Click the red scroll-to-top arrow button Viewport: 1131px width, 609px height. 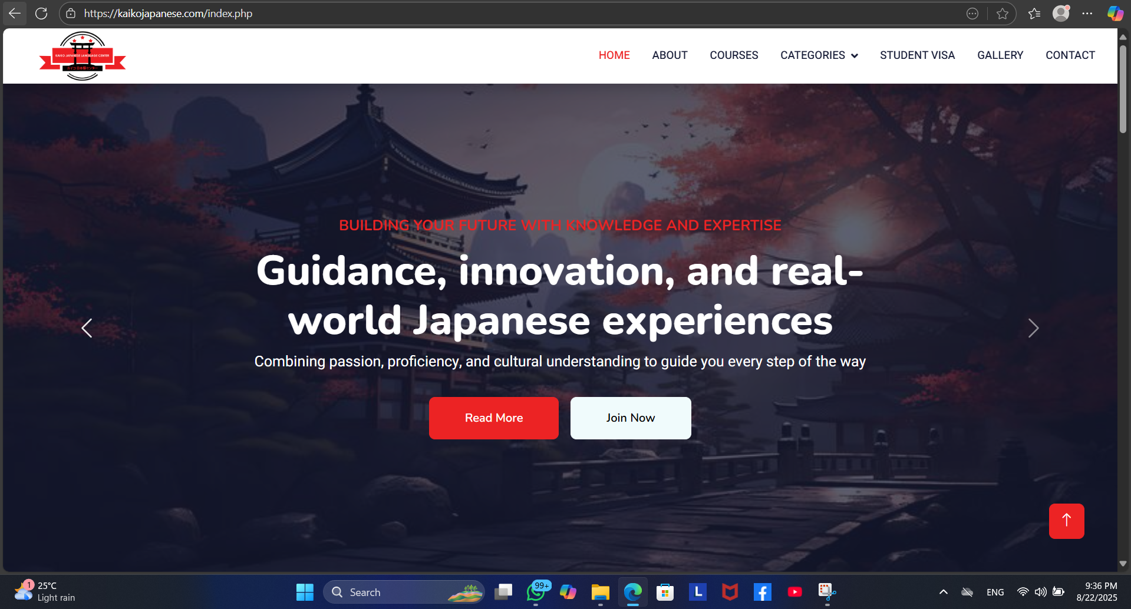point(1066,521)
